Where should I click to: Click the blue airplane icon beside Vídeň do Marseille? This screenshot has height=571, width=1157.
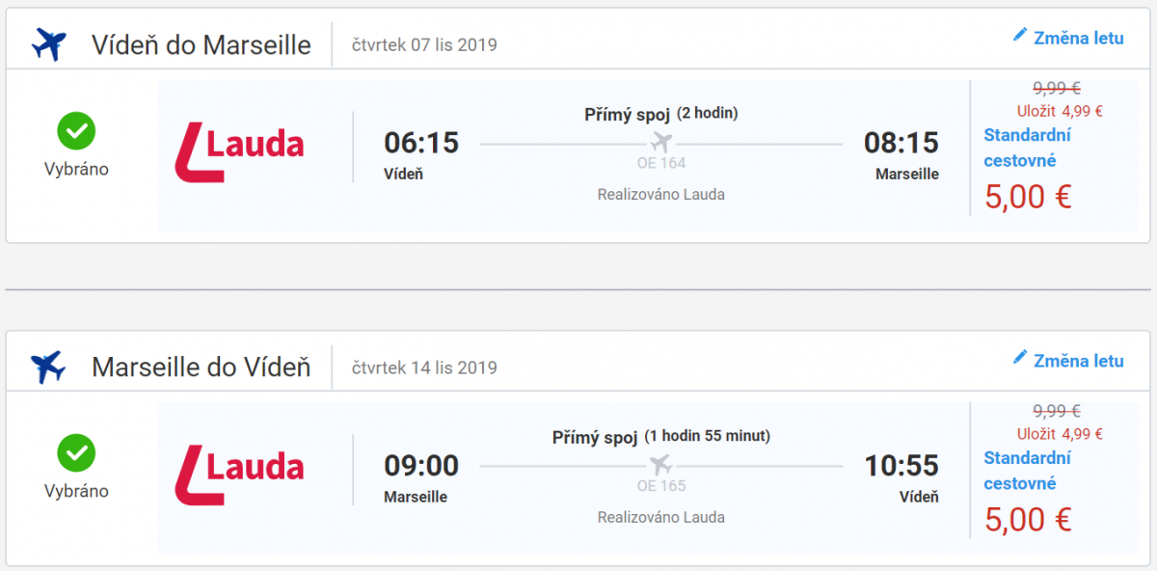[48, 44]
